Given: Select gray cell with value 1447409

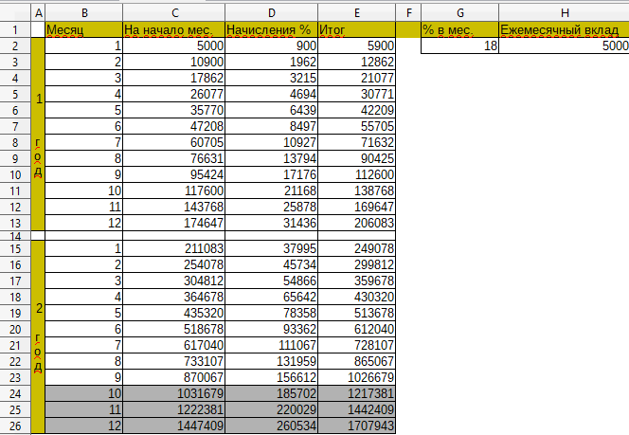Looking at the screenshot, I should tap(174, 426).
